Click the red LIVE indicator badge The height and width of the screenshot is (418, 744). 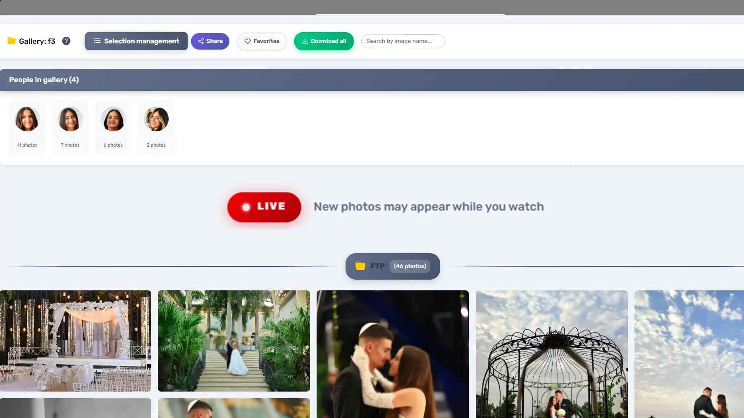point(264,207)
